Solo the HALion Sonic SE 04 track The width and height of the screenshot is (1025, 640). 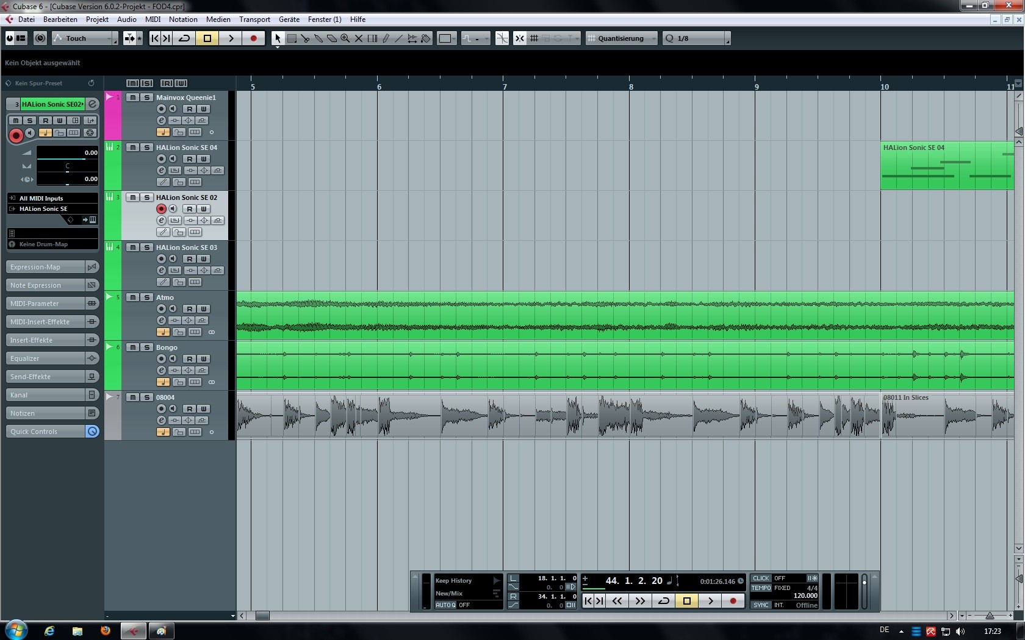click(146, 148)
